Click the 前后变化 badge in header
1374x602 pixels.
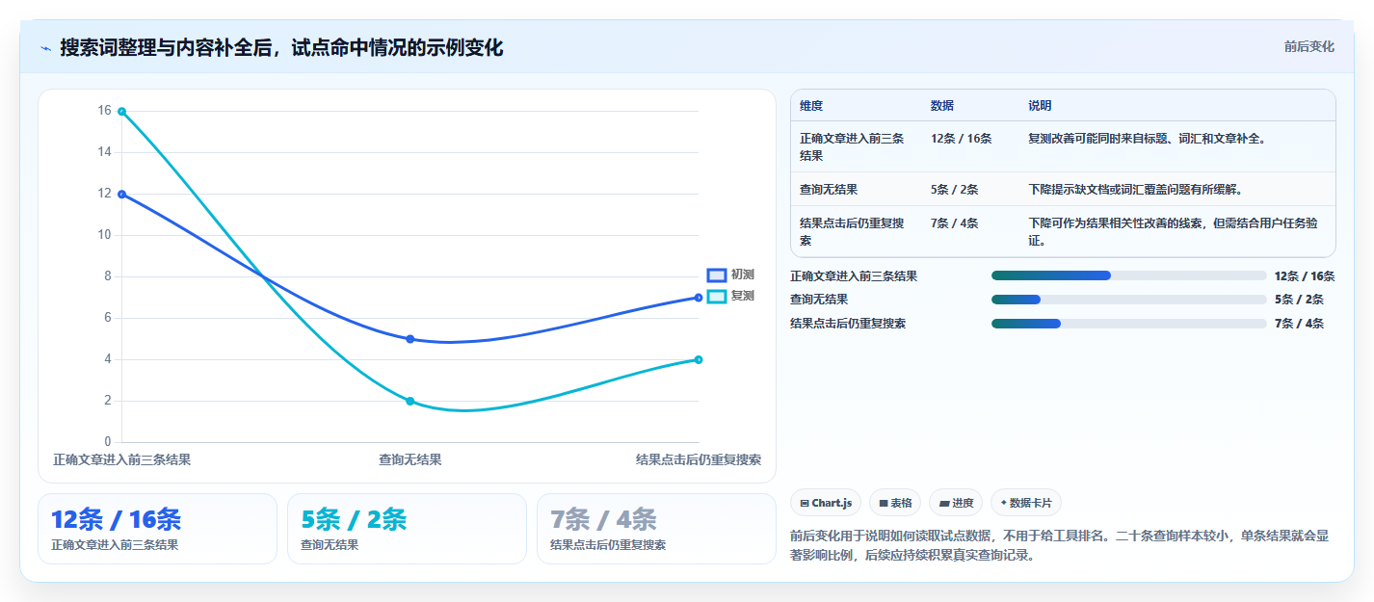click(x=1309, y=46)
